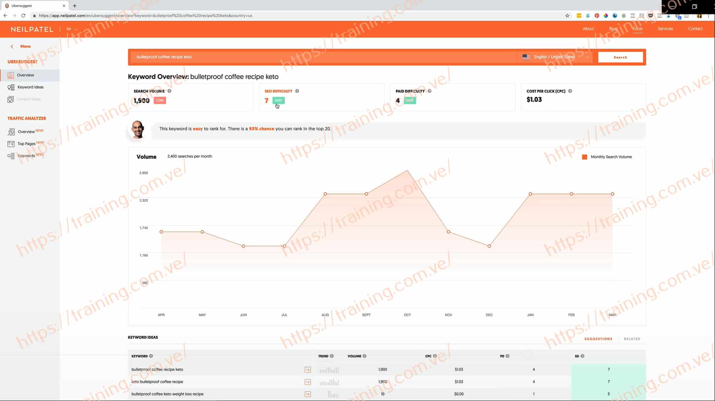715x401 pixels.
Task: Click the Search Volume help icon
Action: (x=169, y=91)
